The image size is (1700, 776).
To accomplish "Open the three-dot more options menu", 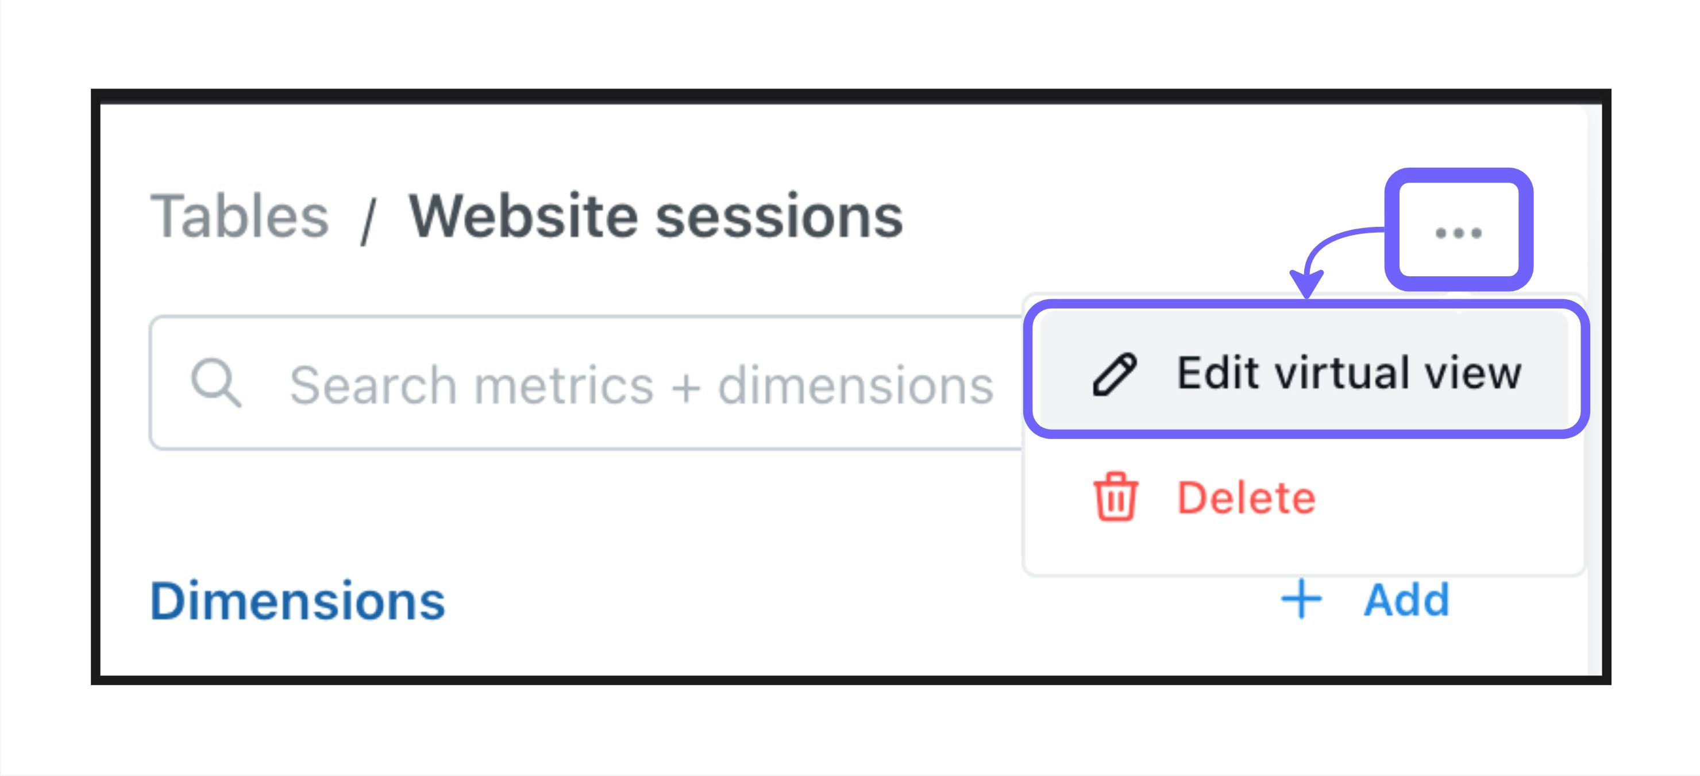I will [x=1459, y=231].
